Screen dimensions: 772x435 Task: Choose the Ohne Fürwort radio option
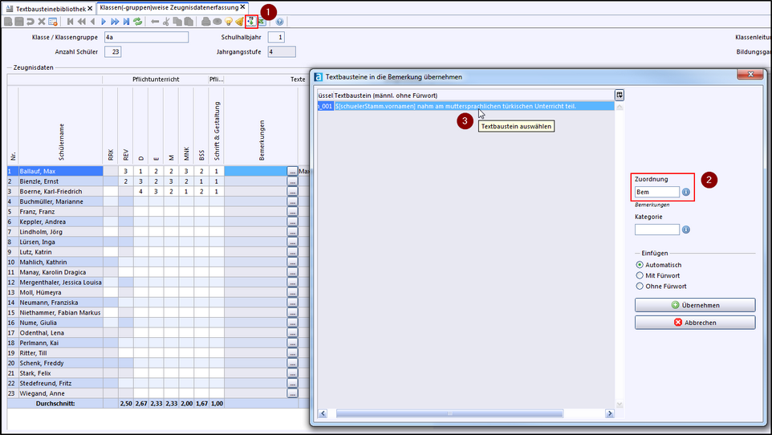pos(640,286)
